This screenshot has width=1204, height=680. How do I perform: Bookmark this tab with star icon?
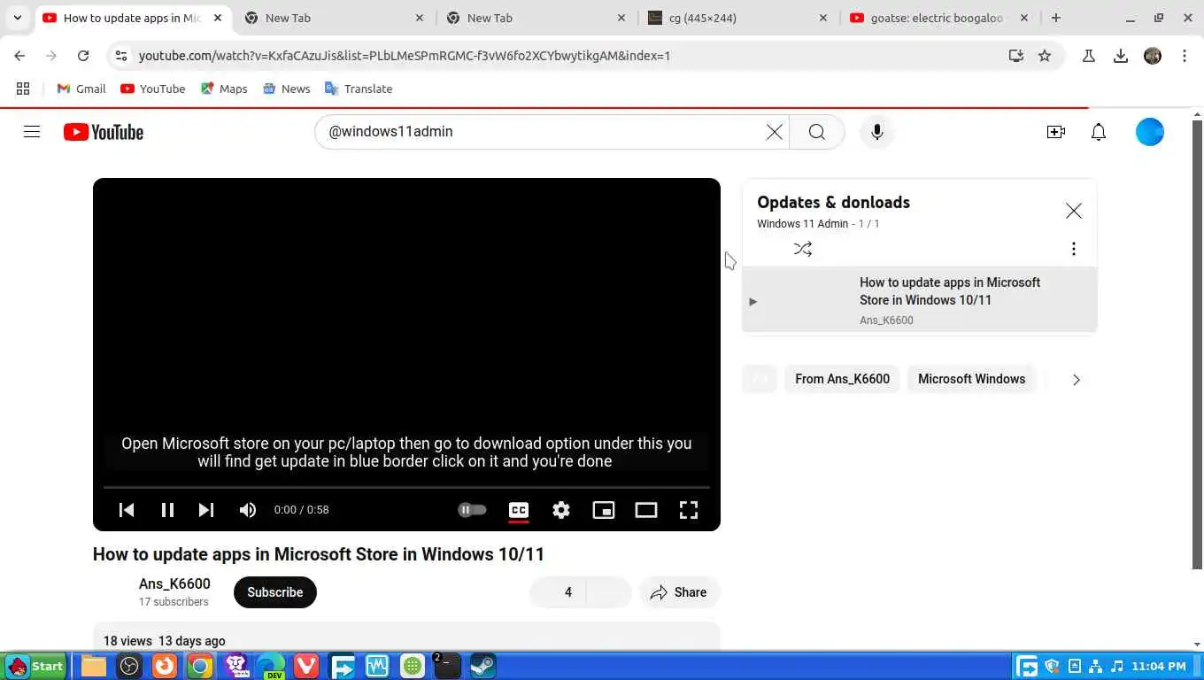pos(1045,56)
